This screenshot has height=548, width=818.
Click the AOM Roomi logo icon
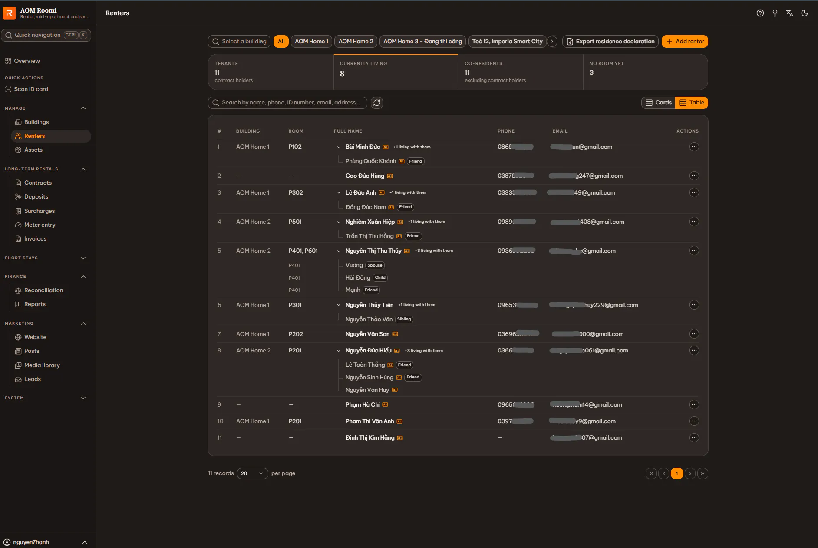point(9,13)
